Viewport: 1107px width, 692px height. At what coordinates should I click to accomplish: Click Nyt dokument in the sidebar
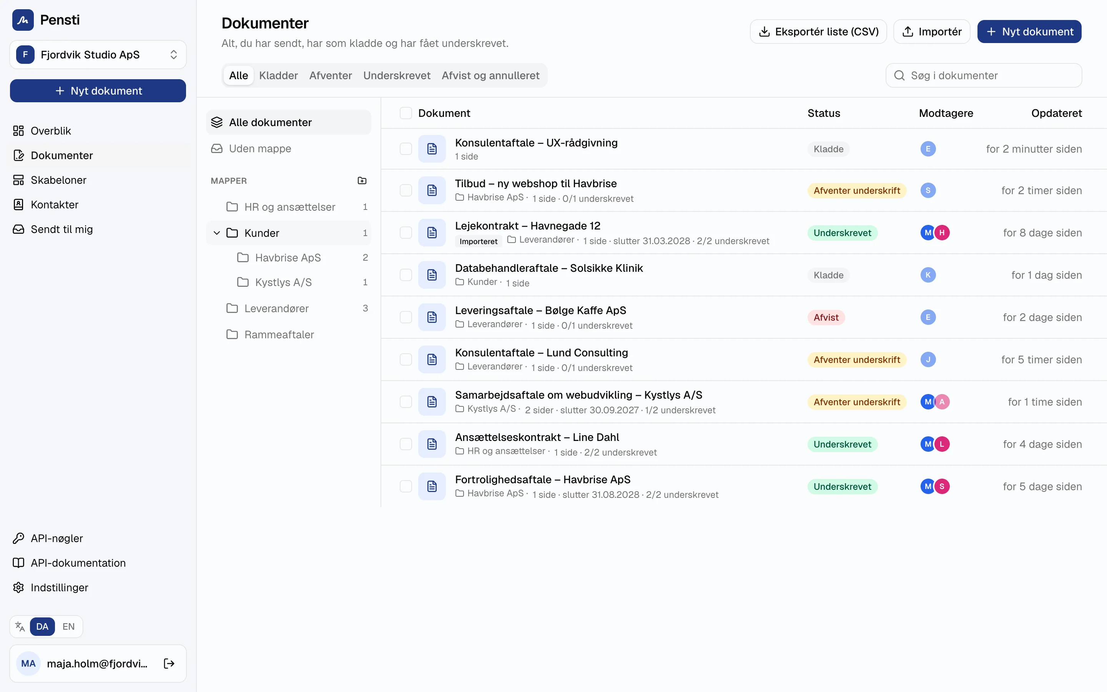pyautogui.click(x=98, y=91)
